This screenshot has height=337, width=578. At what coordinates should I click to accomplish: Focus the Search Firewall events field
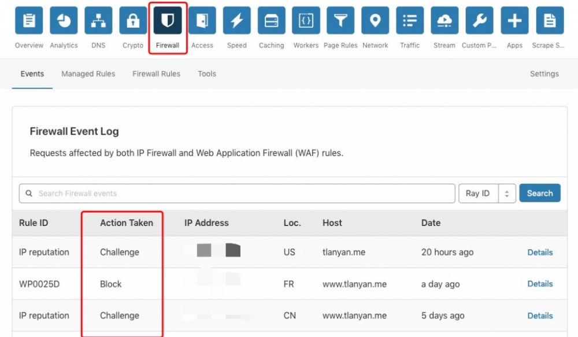(237, 194)
